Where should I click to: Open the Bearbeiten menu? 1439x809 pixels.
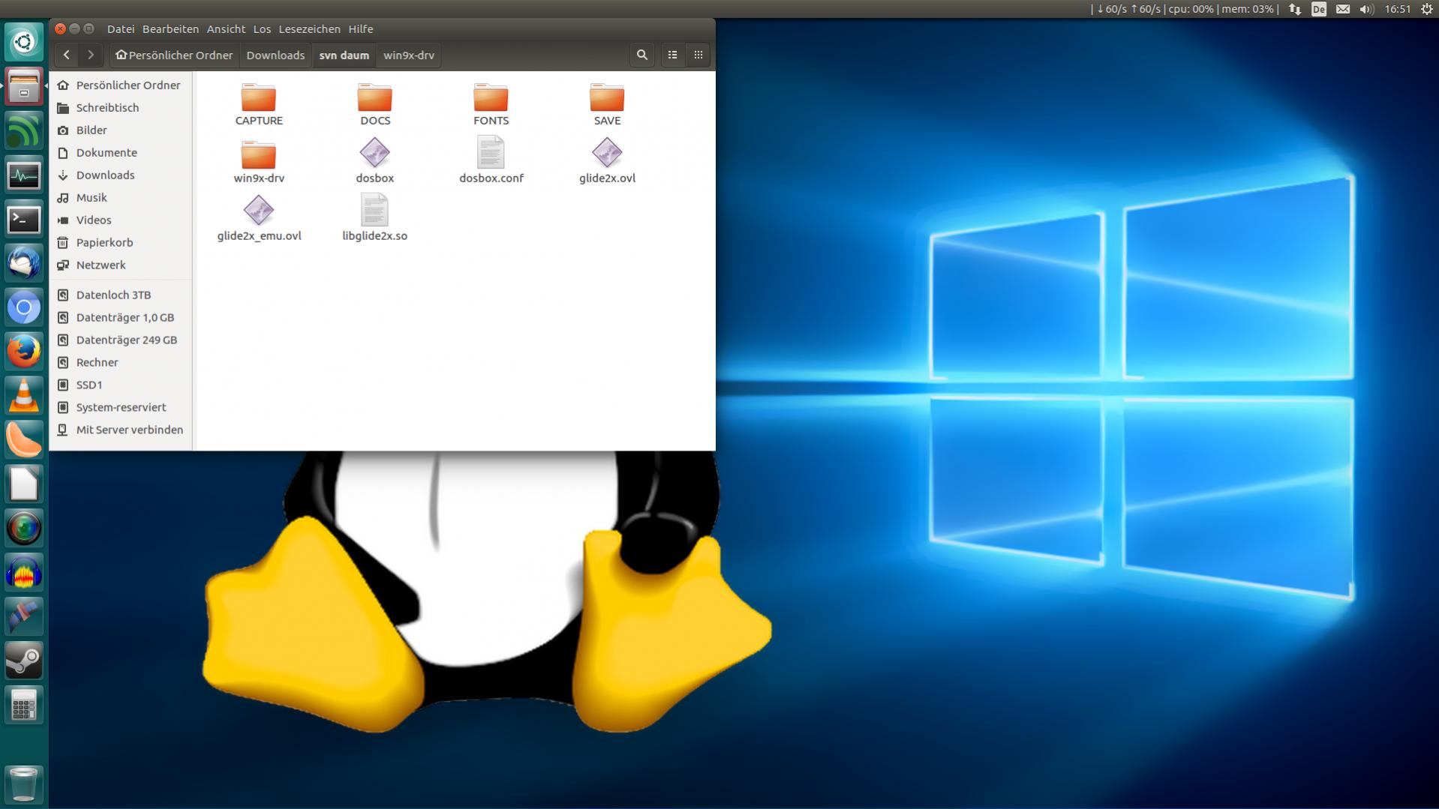170,28
